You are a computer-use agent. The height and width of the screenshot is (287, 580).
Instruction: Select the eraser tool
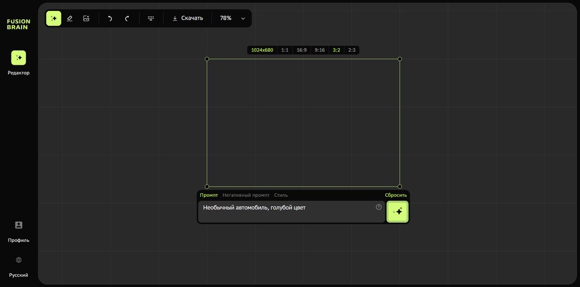pyautogui.click(x=70, y=19)
